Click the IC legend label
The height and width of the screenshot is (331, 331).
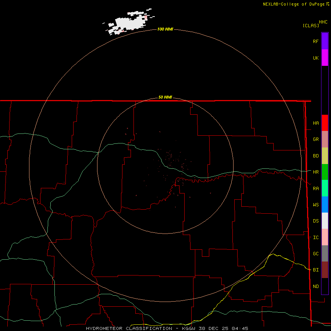(316, 238)
